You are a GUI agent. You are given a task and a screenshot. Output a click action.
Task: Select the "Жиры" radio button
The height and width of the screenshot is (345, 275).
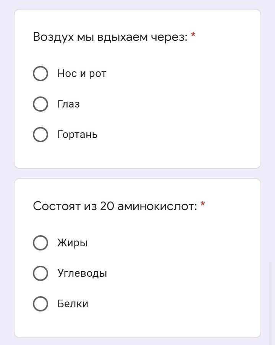click(x=40, y=243)
